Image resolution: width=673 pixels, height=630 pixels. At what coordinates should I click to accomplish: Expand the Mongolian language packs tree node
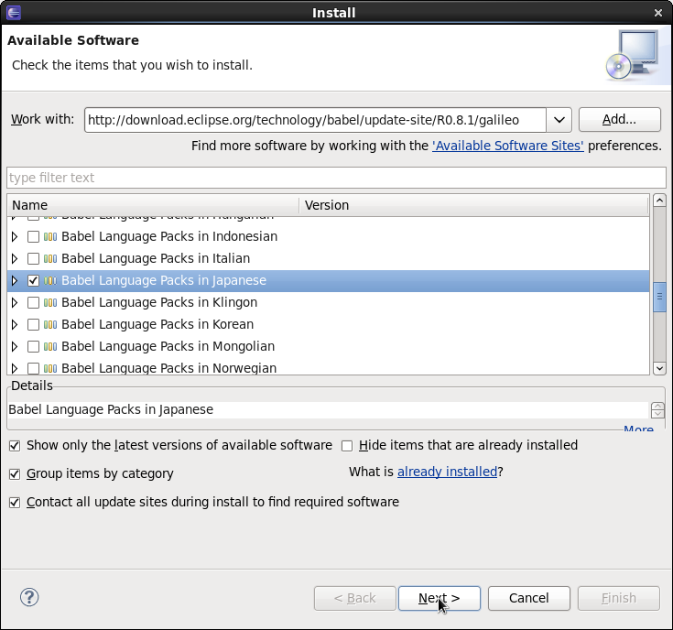(15, 346)
